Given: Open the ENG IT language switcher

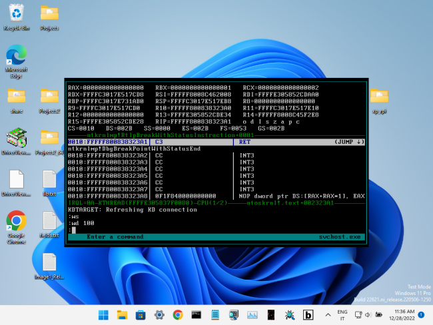Looking at the screenshot, I should point(343,314).
